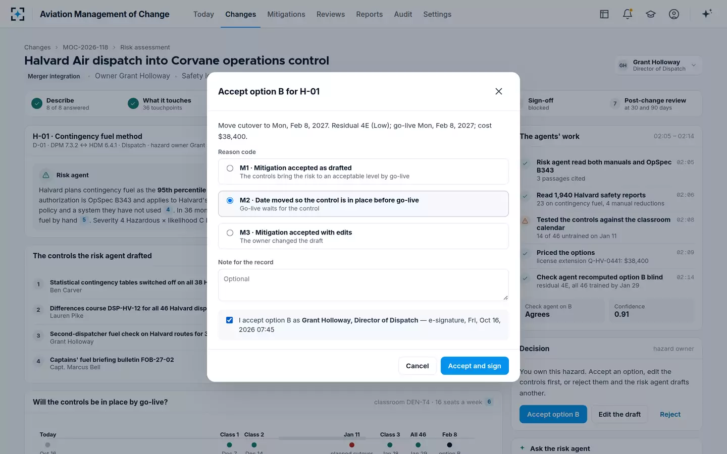Click the Aviation Management of Change logo icon

[x=18, y=14]
